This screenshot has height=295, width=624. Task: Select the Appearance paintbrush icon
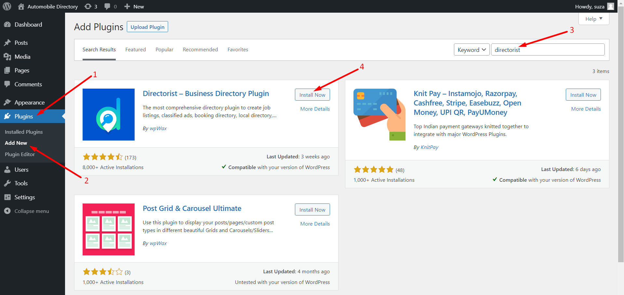point(8,102)
